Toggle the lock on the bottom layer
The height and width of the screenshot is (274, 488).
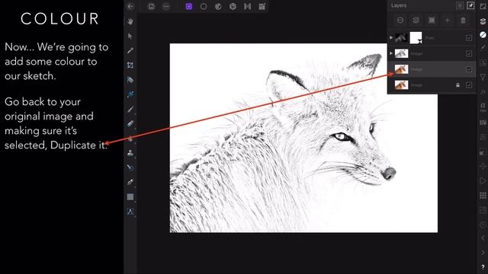click(x=457, y=84)
